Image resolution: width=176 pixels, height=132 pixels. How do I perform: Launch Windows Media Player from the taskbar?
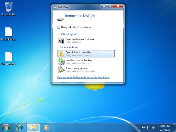click(46, 128)
